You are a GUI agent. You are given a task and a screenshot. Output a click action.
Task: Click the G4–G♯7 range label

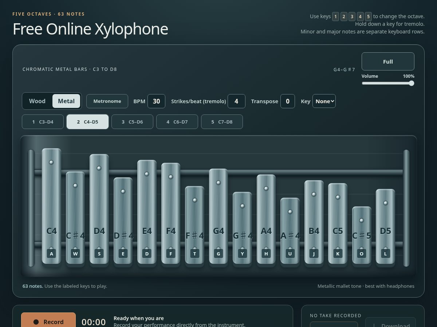click(344, 69)
